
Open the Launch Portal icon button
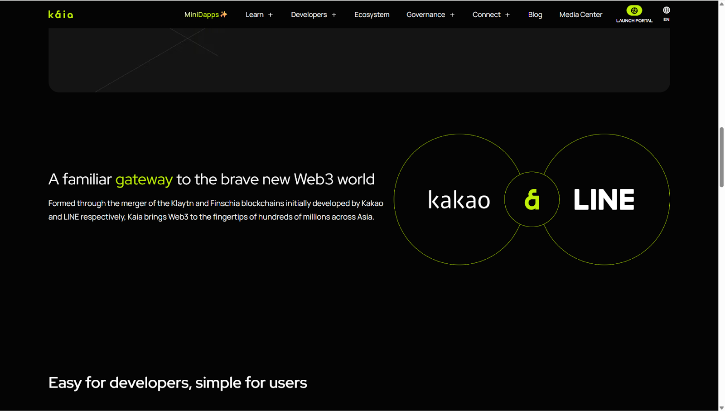pos(634,10)
